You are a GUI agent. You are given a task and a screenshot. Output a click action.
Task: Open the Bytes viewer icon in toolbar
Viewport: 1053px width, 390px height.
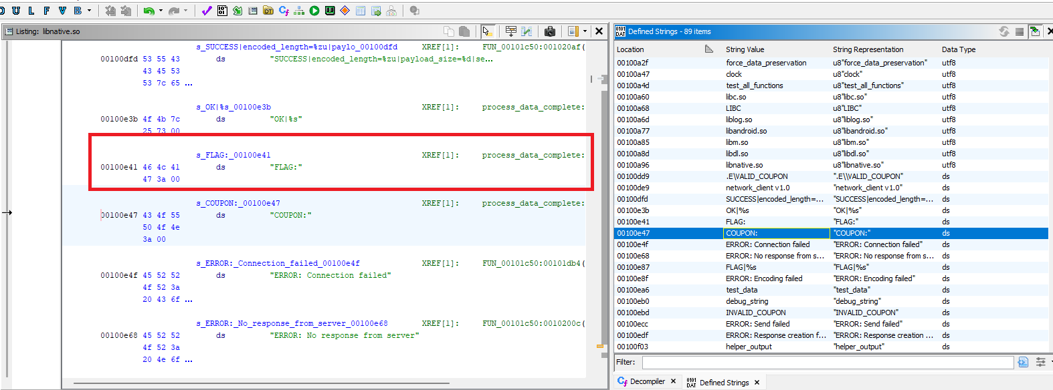pyautogui.click(x=222, y=11)
